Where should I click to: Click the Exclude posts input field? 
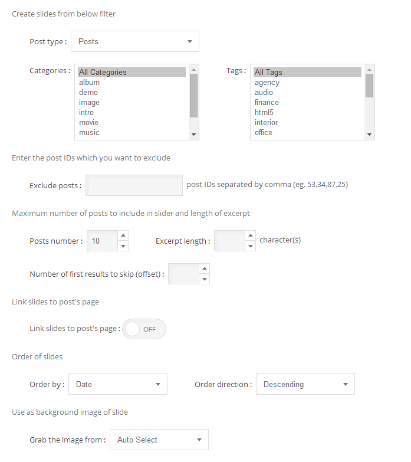pos(134,185)
